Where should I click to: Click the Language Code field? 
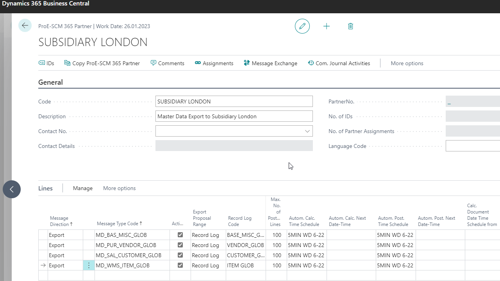pyautogui.click(x=473, y=146)
